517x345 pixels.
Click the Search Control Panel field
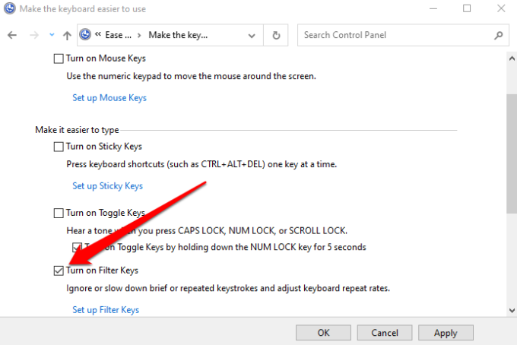395,35
